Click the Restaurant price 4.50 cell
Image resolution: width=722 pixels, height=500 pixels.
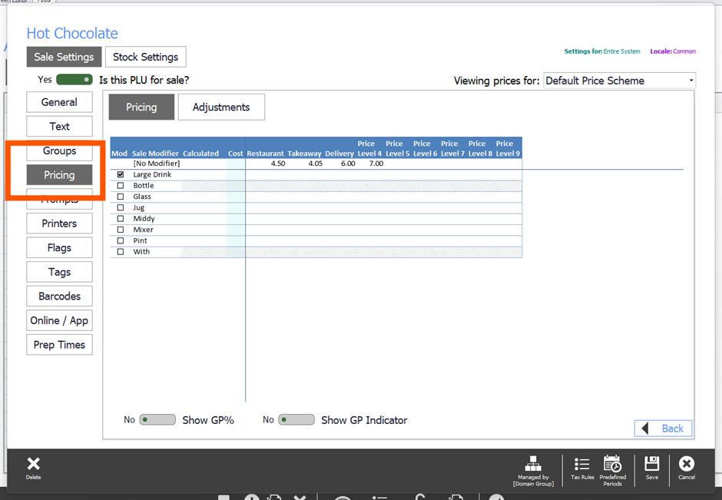point(277,164)
